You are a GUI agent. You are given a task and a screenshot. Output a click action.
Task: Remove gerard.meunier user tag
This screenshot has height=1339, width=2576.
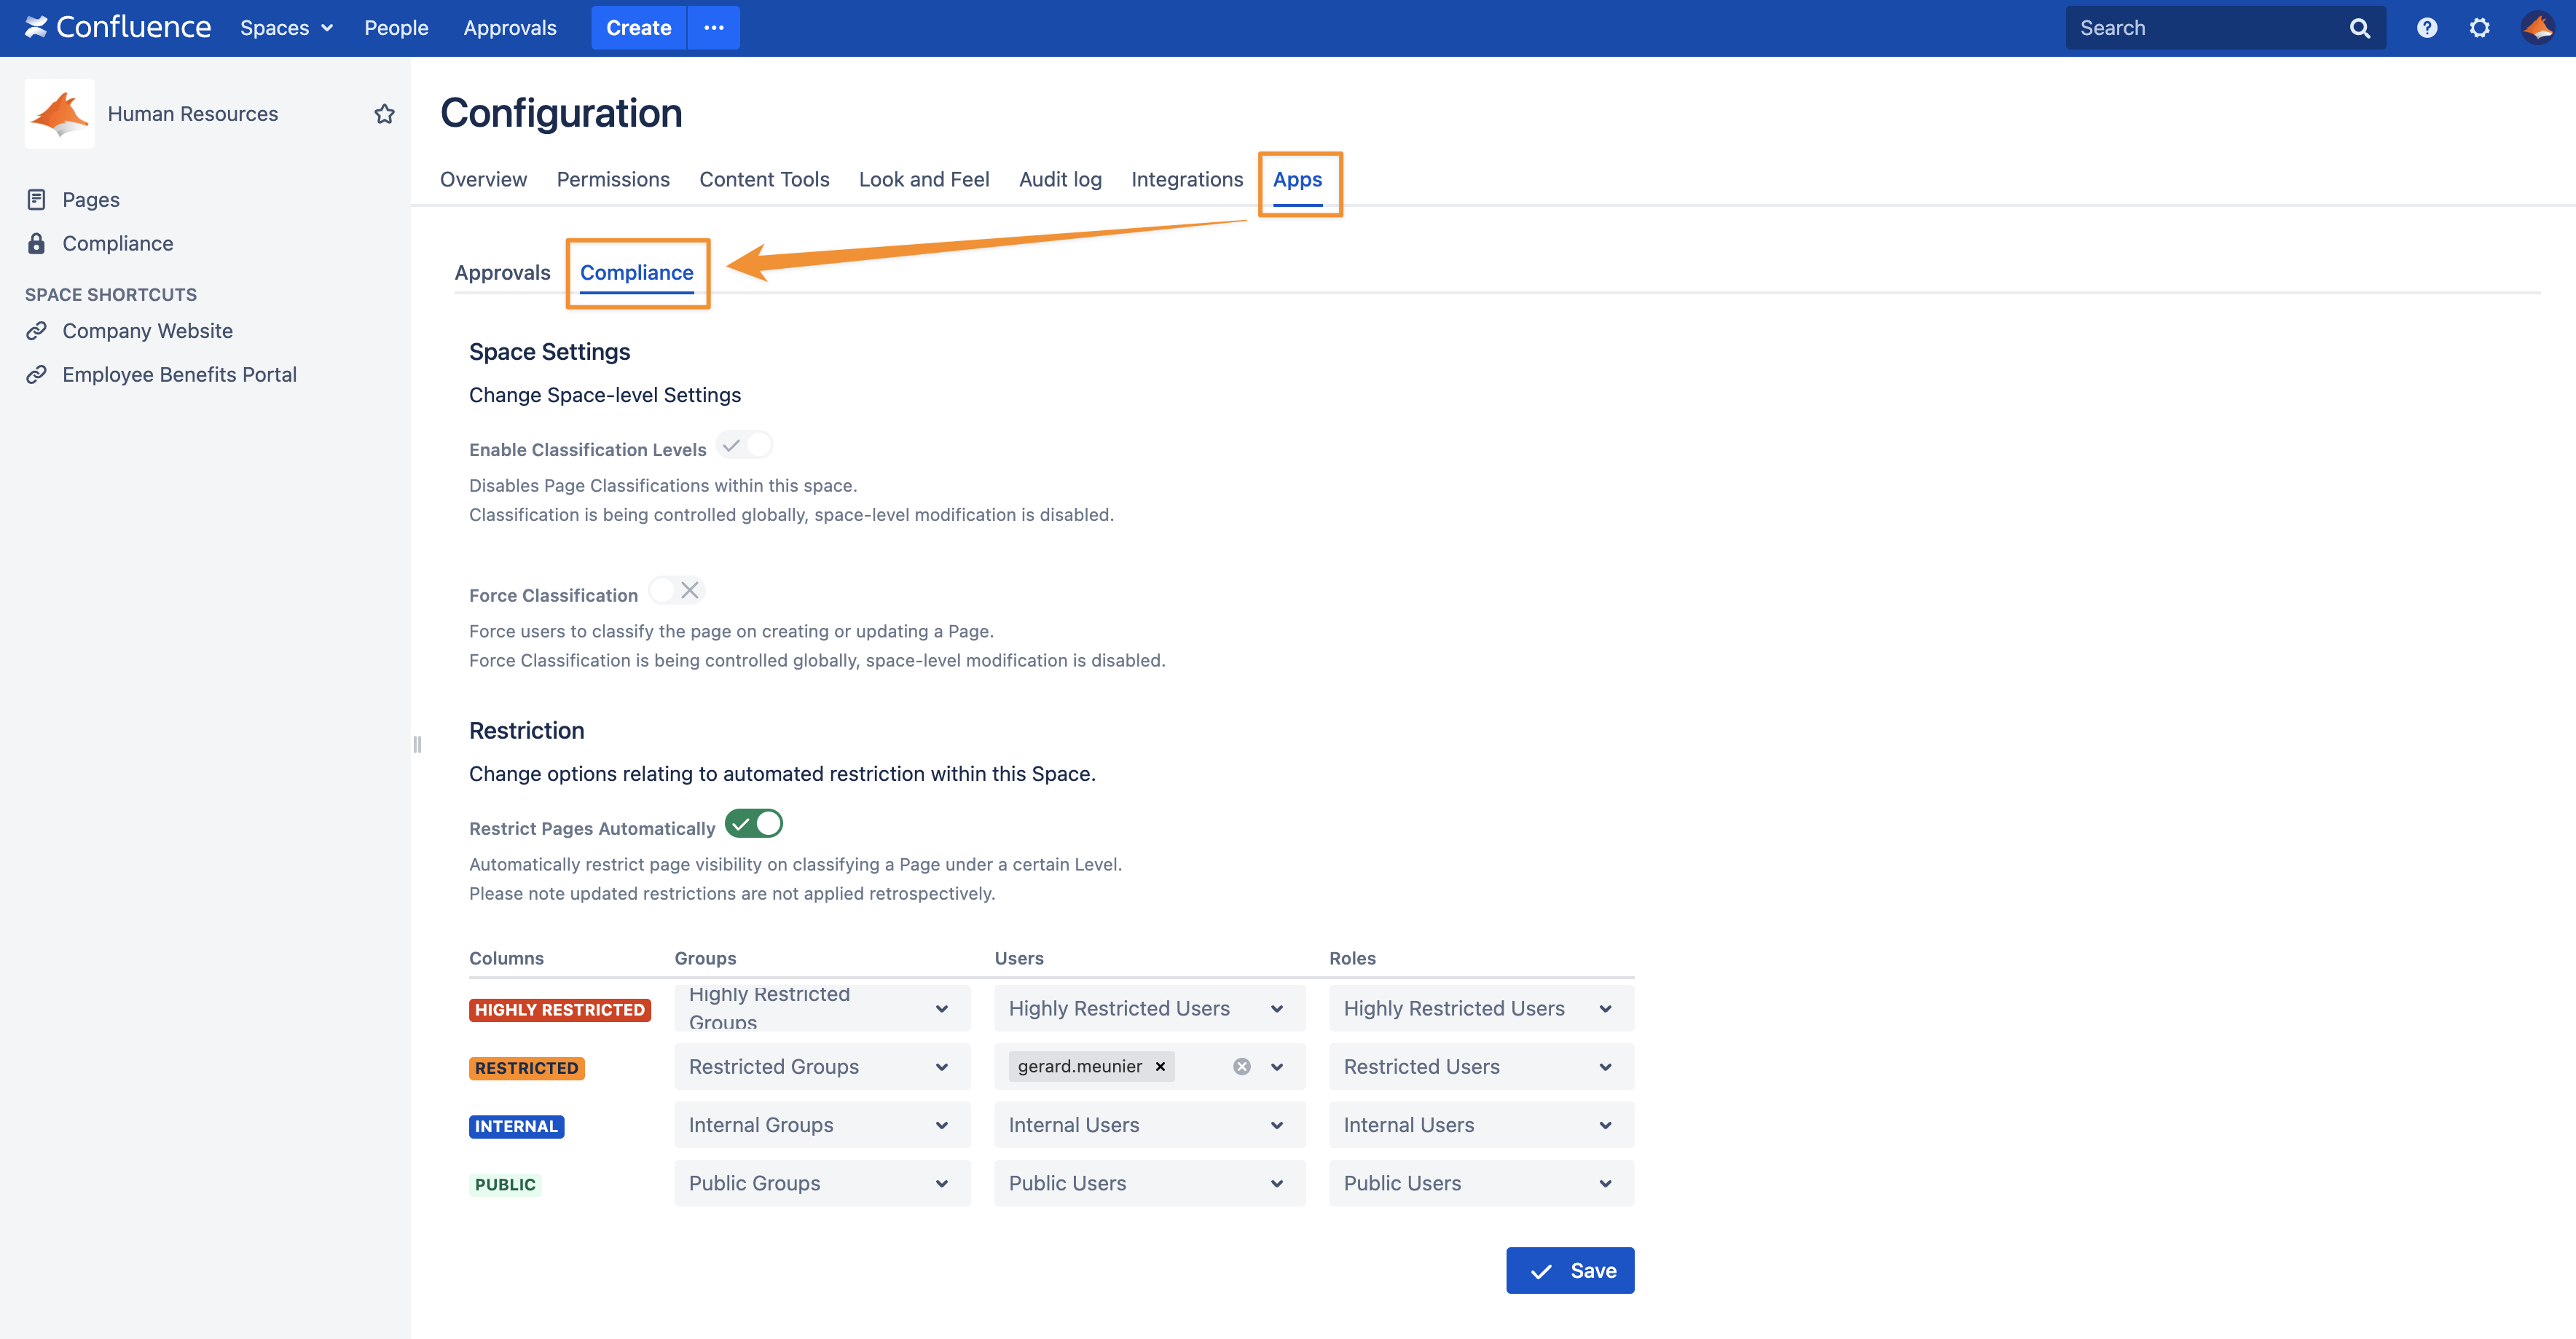tap(1160, 1067)
